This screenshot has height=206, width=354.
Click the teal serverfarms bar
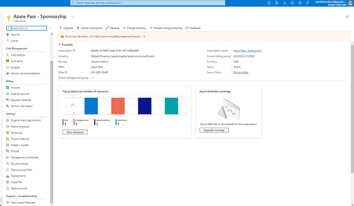[171, 106]
